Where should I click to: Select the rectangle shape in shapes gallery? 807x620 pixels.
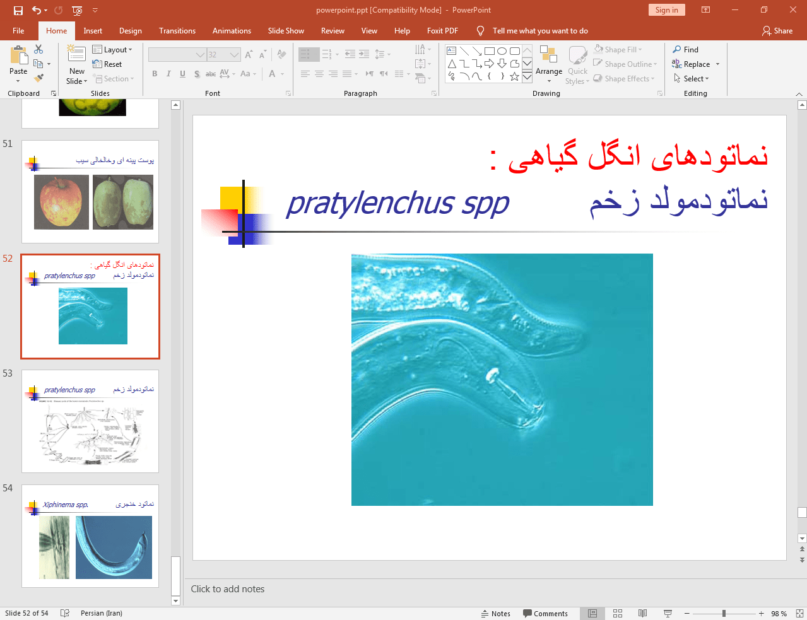tap(489, 51)
